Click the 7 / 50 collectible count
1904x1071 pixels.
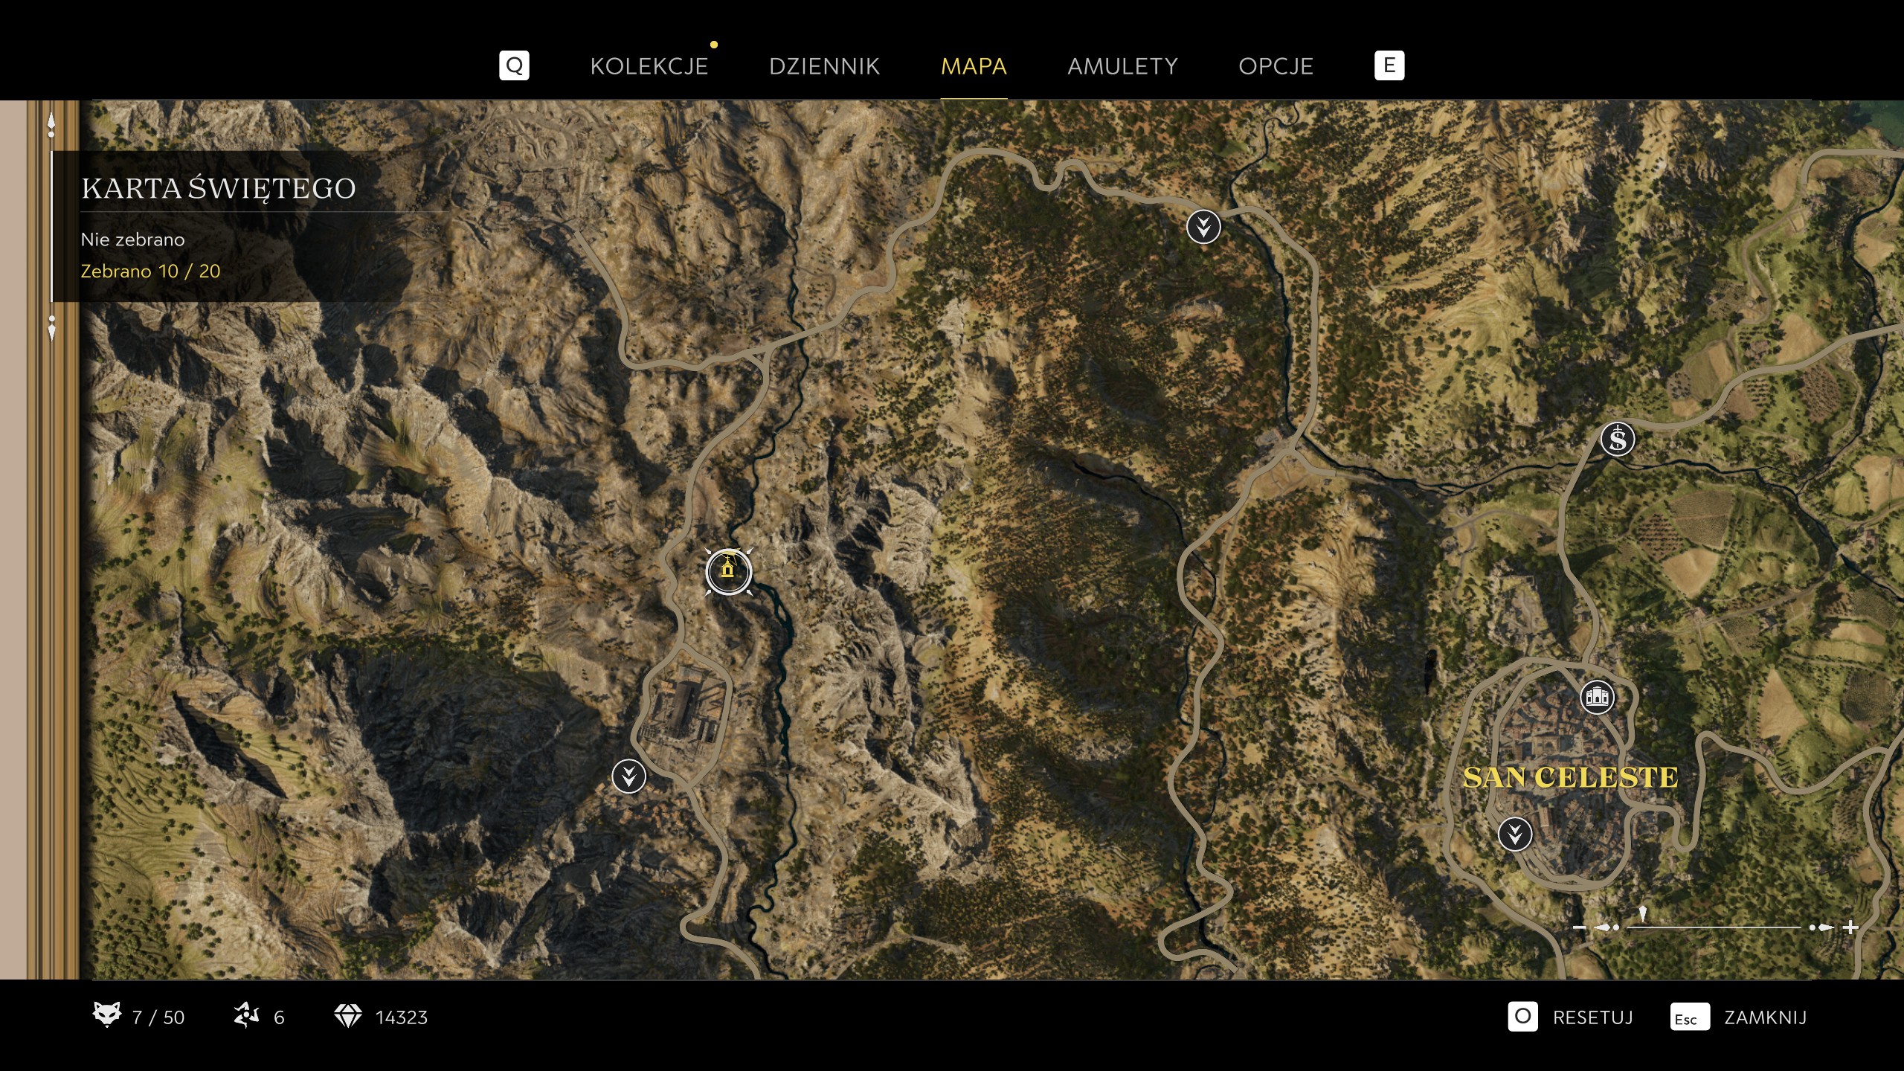[158, 1017]
